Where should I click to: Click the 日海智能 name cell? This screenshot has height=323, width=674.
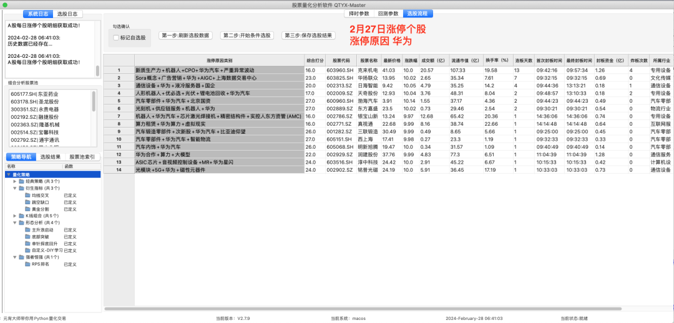(369, 85)
